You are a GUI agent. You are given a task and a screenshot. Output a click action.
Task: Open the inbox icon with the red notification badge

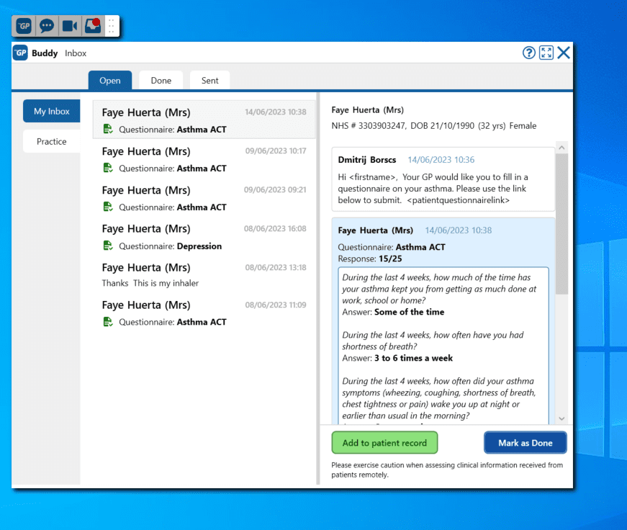91,25
